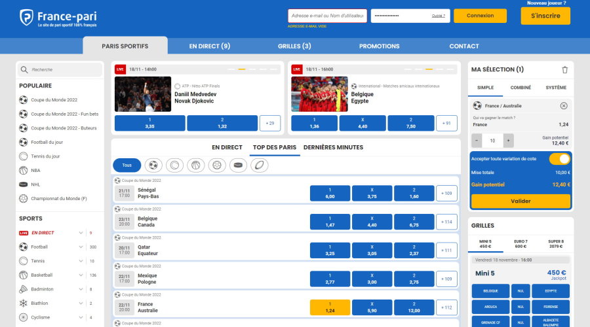Expand Badminton sports chevron
The width and height of the screenshot is (590, 327).
[x=81, y=289]
